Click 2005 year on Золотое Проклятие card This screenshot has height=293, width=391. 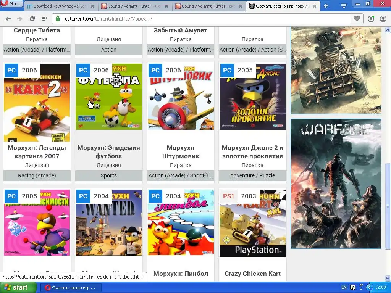click(245, 70)
